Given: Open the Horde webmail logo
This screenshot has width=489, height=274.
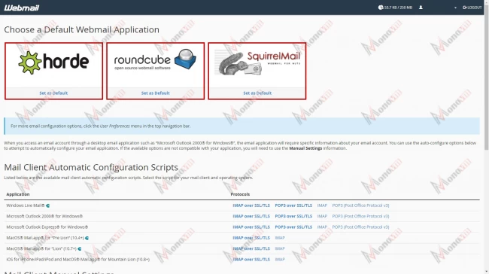Looking at the screenshot, I should (x=53, y=62).
